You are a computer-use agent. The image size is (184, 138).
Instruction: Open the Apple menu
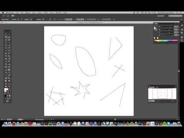3,13
